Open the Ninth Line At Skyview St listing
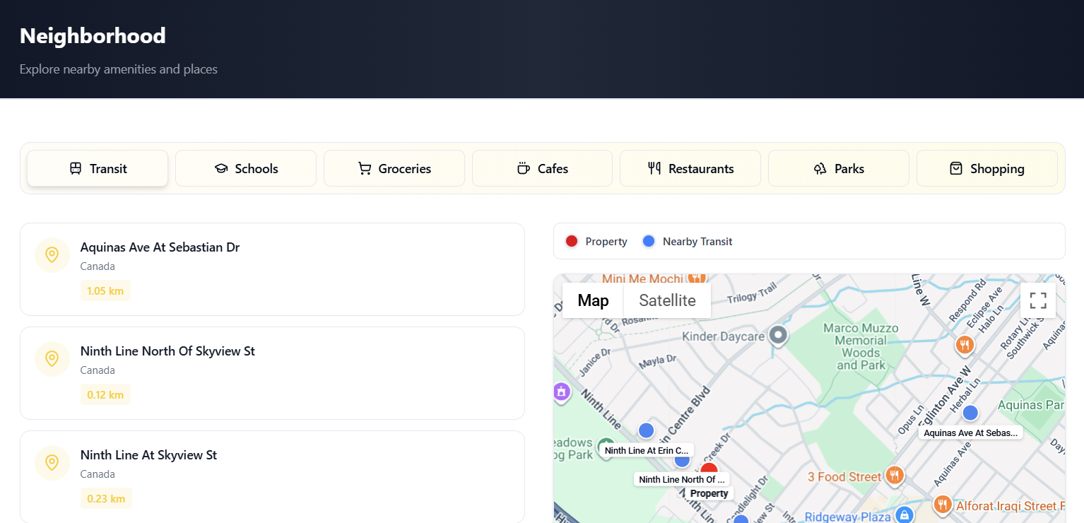Screen dimensions: 1084x523 272,476
